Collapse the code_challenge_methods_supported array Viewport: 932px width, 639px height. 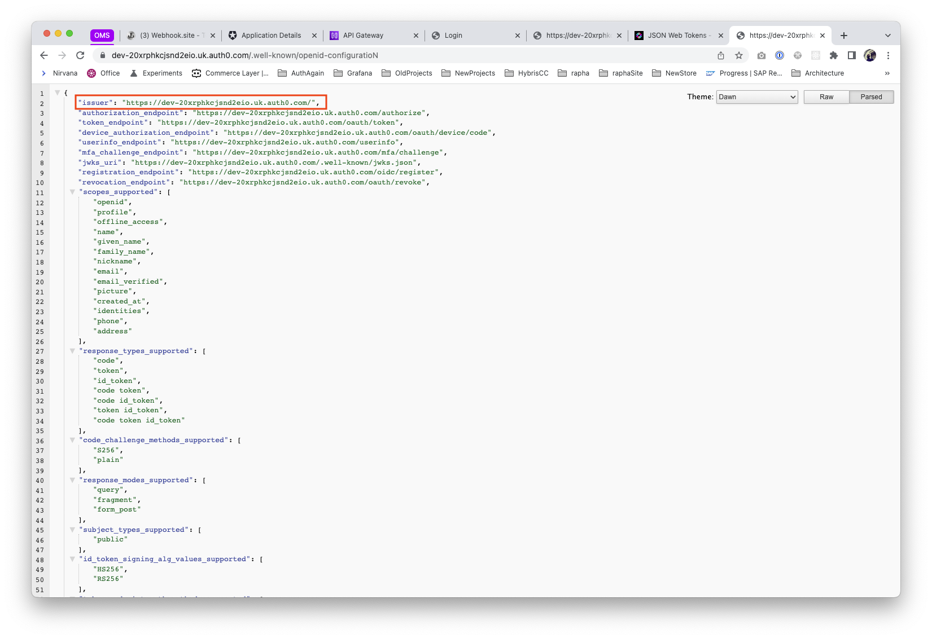[x=72, y=440]
